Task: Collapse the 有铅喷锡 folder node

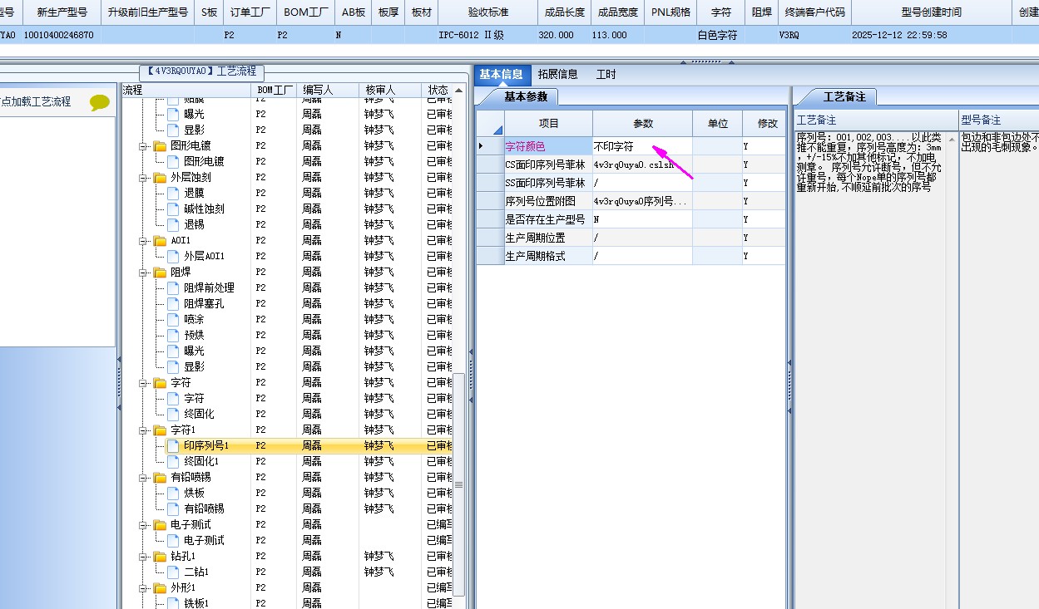Action: tap(143, 478)
